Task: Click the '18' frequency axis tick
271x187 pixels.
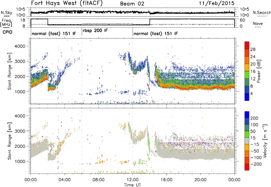Action: (x=23, y=20)
